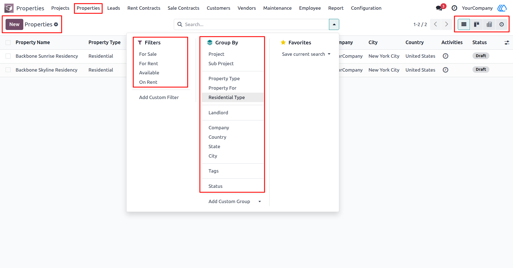Viewport: 513px width, 268px height.
Task: Switch to activity view
Action: (x=502, y=24)
